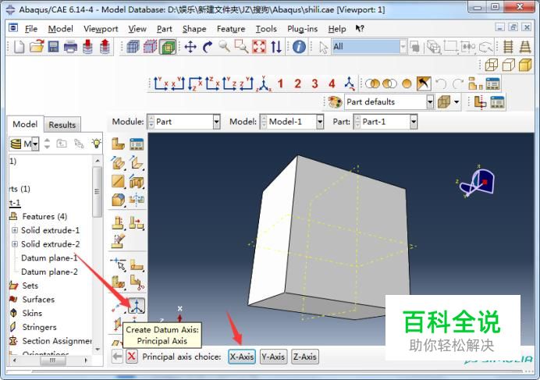This screenshot has width=540, height=380.
Task: Open the Help menu
Action: pos(337,29)
